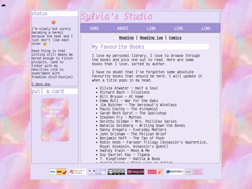Open the Reading log page
Screen dimensions: 252x189
[x=151, y=38]
